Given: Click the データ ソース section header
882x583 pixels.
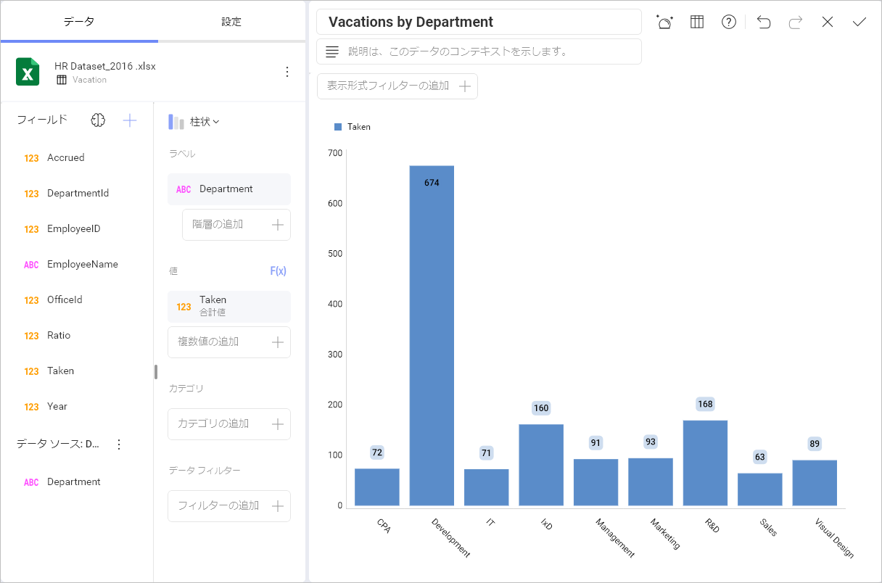Looking at the screenshot, I should [x=58, y=445].
